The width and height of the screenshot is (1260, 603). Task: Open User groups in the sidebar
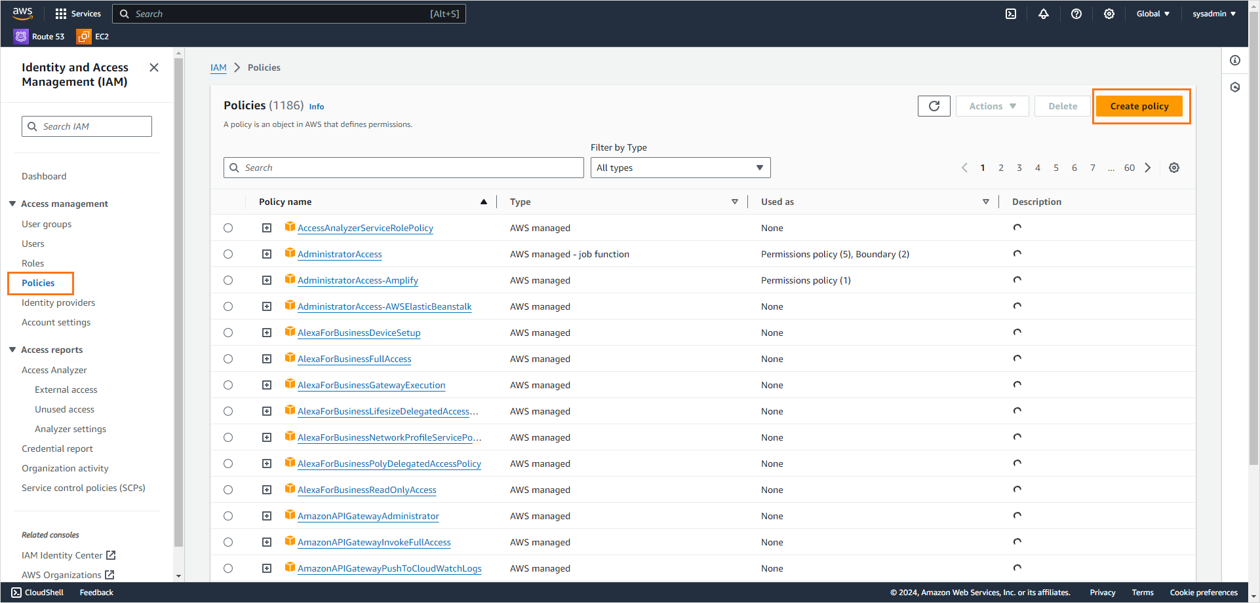tap(47, 224)
